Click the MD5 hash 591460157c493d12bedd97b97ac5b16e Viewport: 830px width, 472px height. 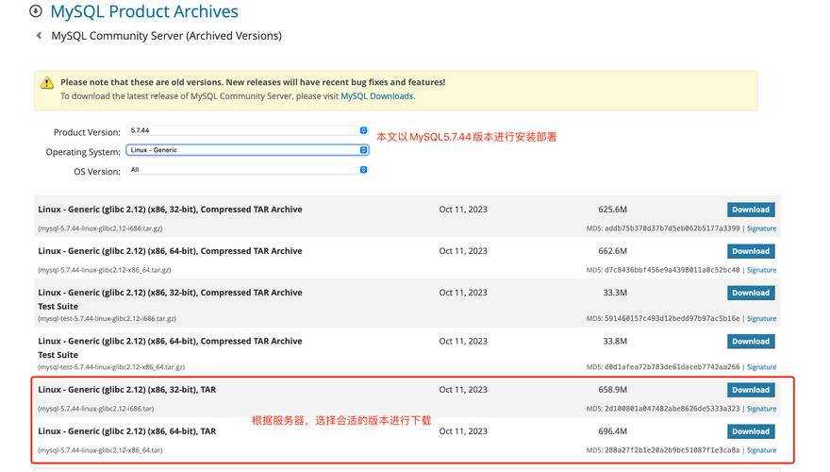(672, 318)
